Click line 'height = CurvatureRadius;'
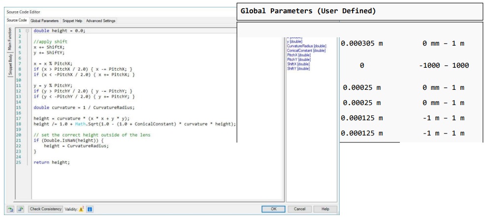The width and height of the screenshot is (486, 217). coord(76,146)
